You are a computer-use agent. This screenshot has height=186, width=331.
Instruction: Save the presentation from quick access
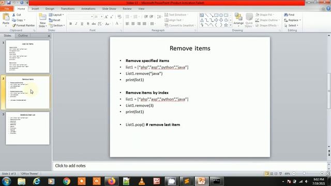[9, 3]
